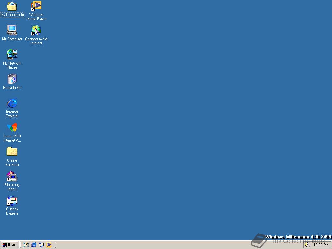Select the My Documents desktop icon

12,9
